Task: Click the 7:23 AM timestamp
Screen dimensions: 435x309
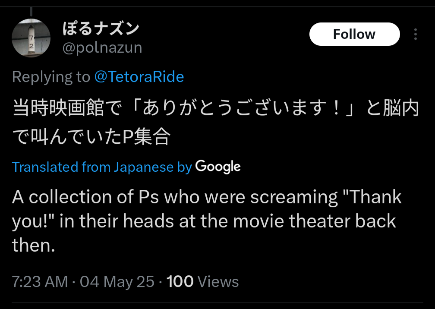Action: pos(40,282)
